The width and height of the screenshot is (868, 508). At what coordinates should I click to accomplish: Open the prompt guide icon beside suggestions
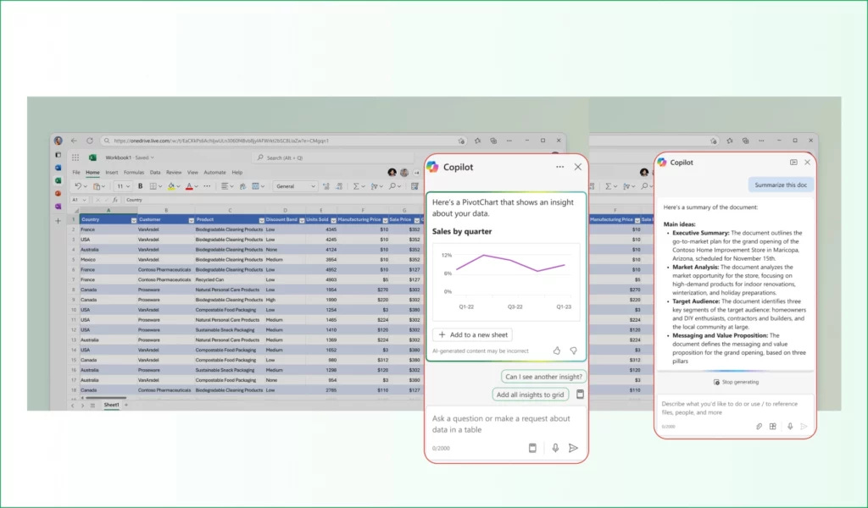[x=580, y=395]
